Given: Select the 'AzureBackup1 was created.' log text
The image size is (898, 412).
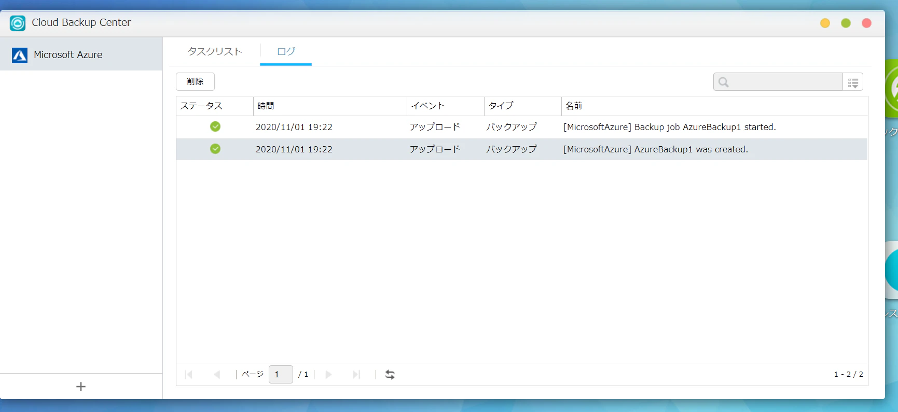Looking at the screenshot, I should click(656, 149).
